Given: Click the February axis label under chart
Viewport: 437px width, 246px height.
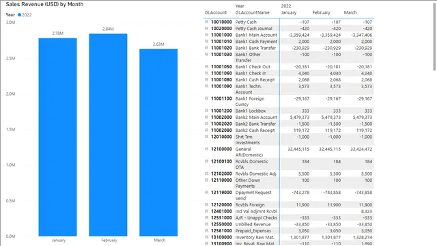Looking at the screenshot, I should 109,240.
